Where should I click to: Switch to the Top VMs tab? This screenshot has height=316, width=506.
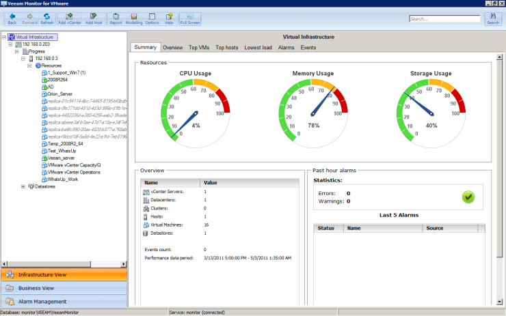199,47
